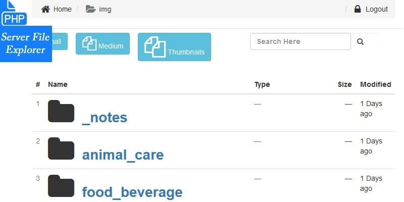
Task: Open the food_beverage folder icon
Action: click(61, 186)
